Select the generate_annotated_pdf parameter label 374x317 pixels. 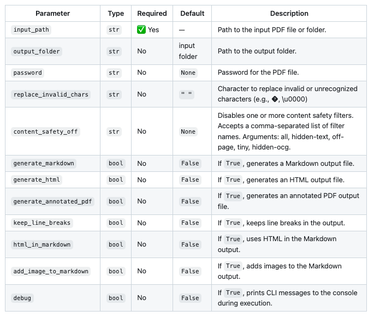53,201
